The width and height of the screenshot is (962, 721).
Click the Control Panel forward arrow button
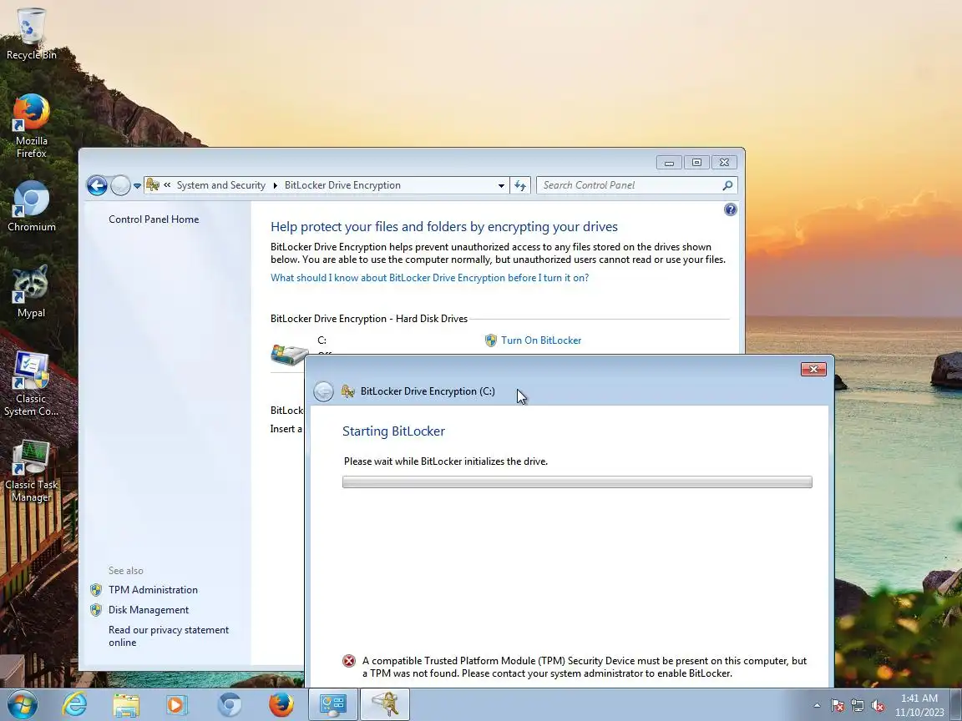click(120, 185)
